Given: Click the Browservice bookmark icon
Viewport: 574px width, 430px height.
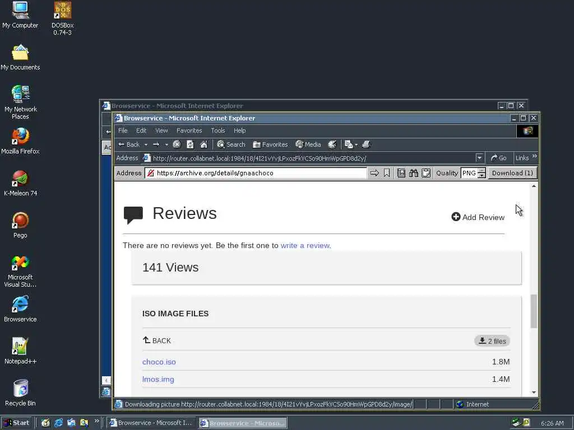Looking at the screenshot, I should pos(387,173).
